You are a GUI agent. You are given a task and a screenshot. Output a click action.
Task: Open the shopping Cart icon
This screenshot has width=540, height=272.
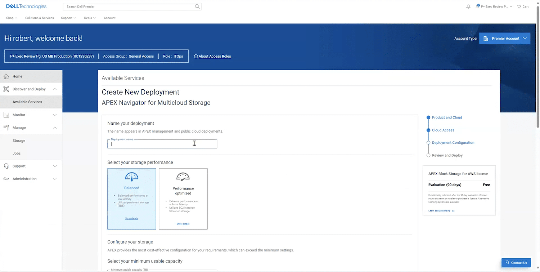pyautogui.click(x=519, y=6)
